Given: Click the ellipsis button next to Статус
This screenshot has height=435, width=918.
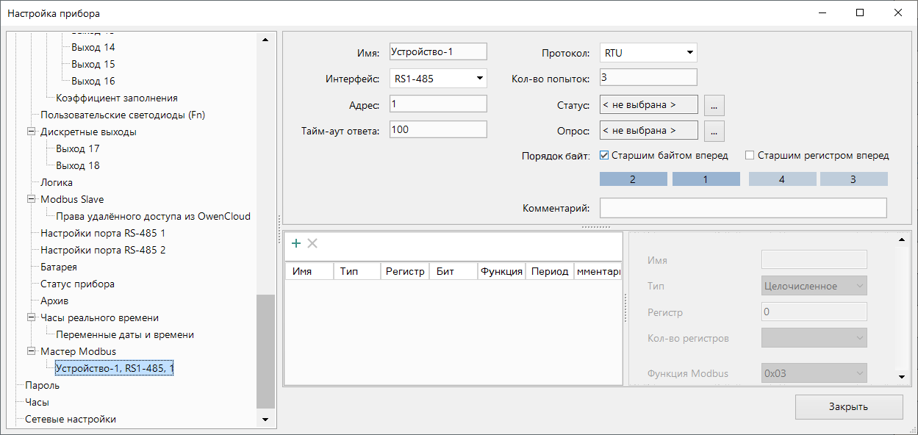Looking at the screenshot, I should pyautogui.click(x=714, y=105).
